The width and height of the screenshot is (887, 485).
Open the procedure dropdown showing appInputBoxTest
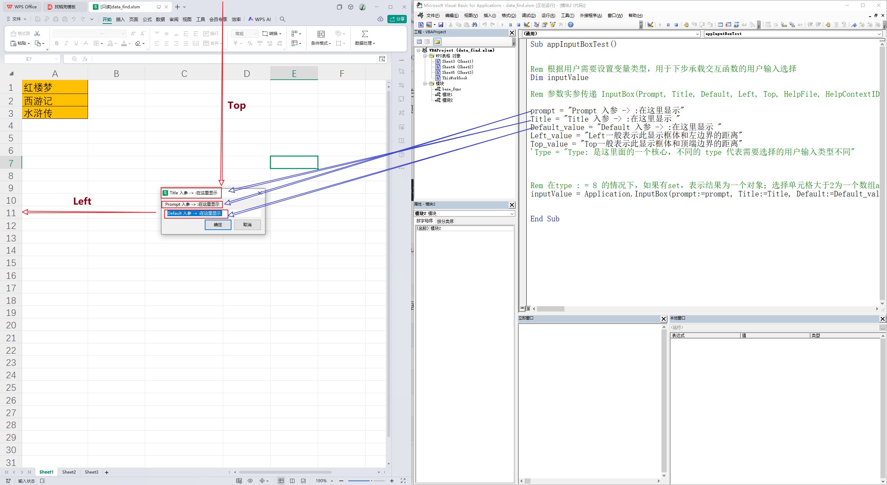point(879,34)
